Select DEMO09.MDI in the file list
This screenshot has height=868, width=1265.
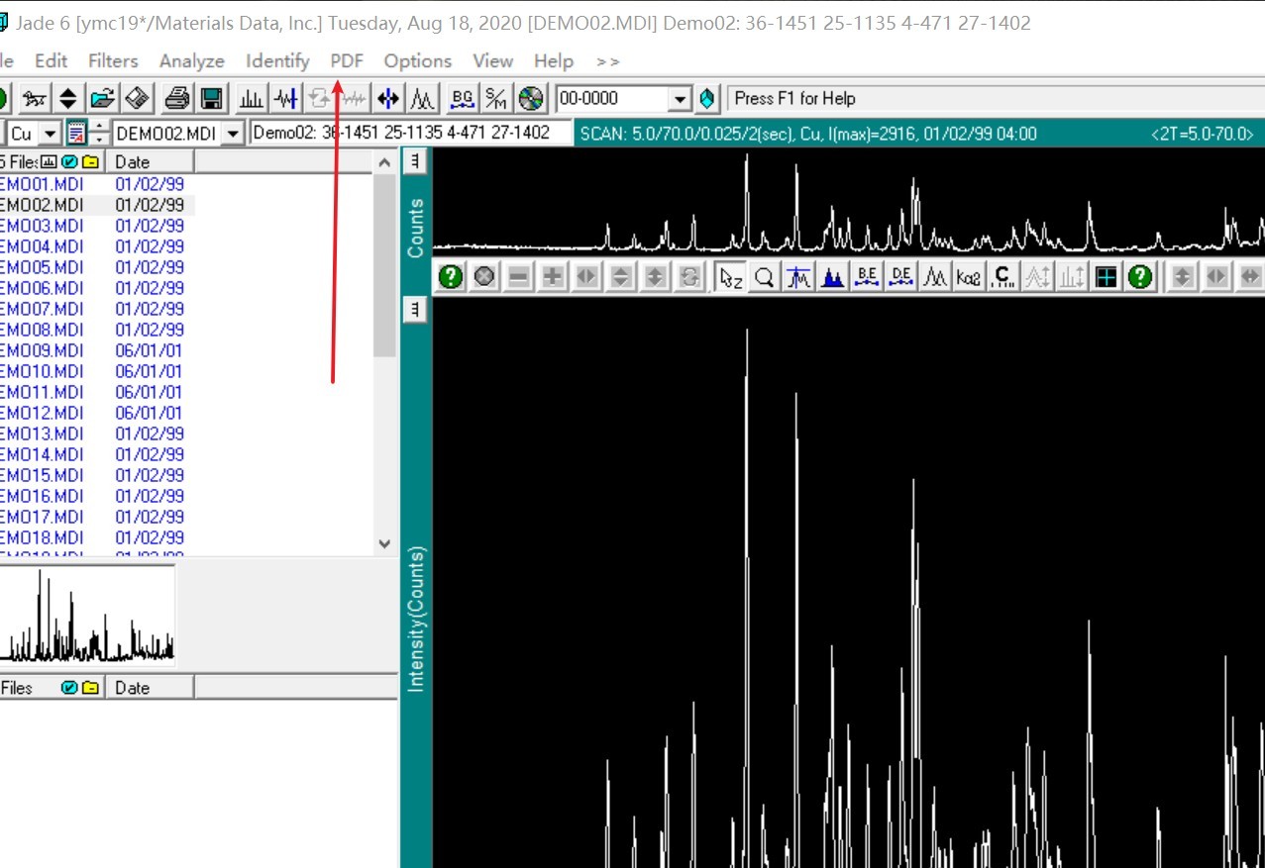pyautogui.click(x=43, y=350)
